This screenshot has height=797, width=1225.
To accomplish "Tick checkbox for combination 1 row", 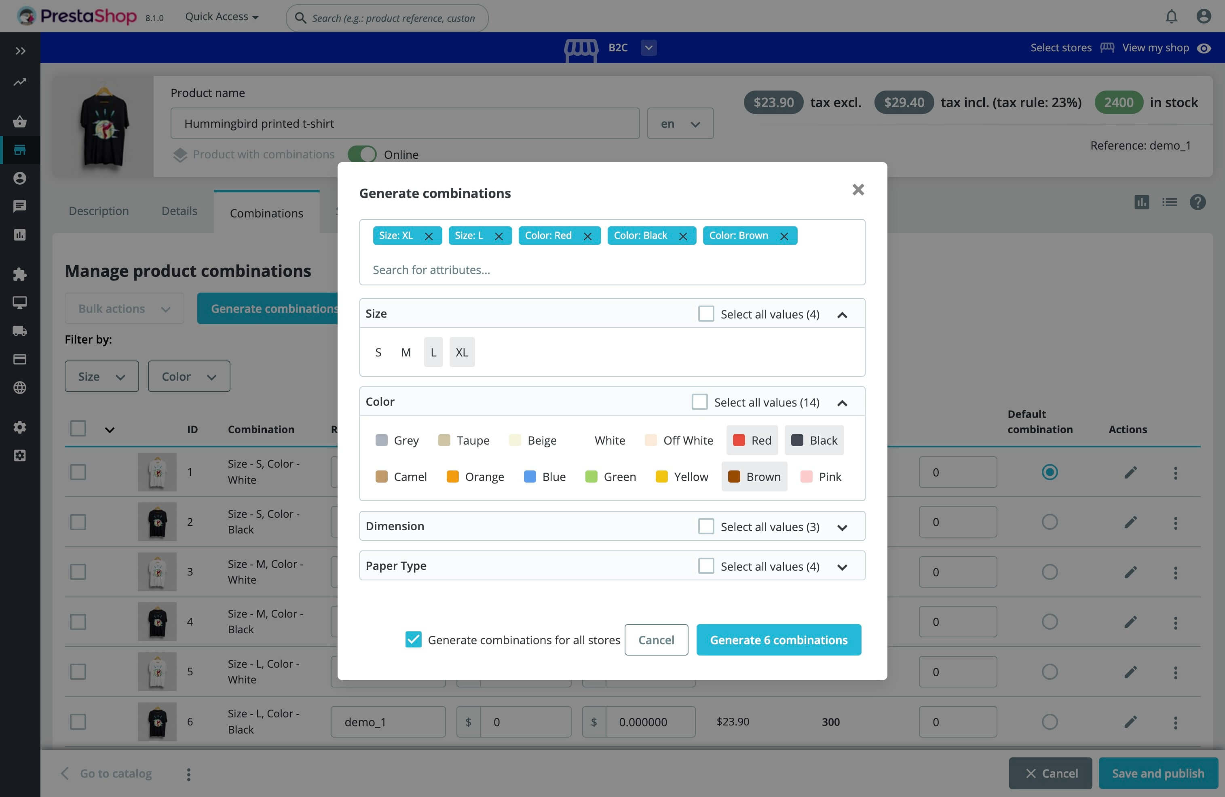I will 78,472.
